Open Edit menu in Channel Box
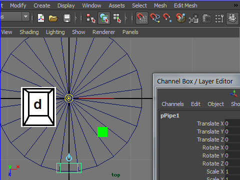Viewport: 240px width, 180px height. [195, 104]
